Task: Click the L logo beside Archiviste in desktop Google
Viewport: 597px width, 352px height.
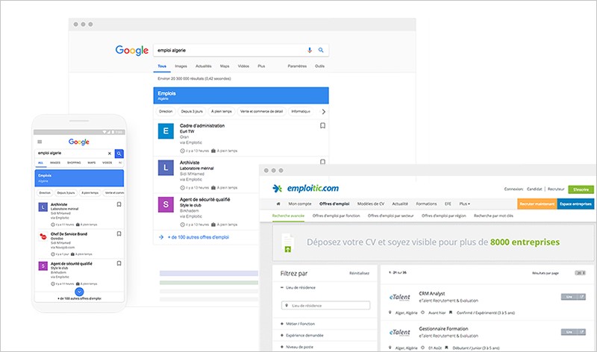Action: (166, 168)
